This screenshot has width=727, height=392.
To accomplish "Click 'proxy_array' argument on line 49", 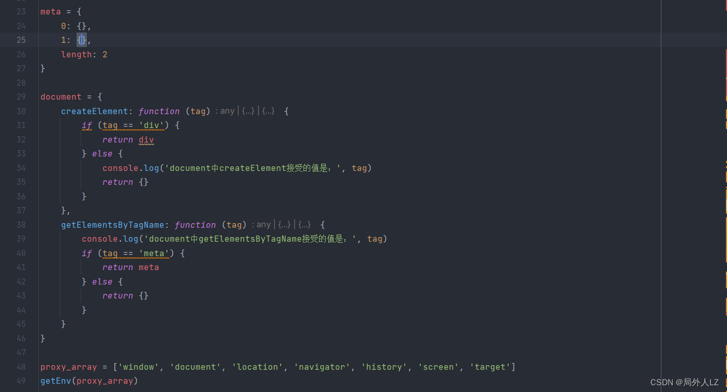I will tap(105, 381).
